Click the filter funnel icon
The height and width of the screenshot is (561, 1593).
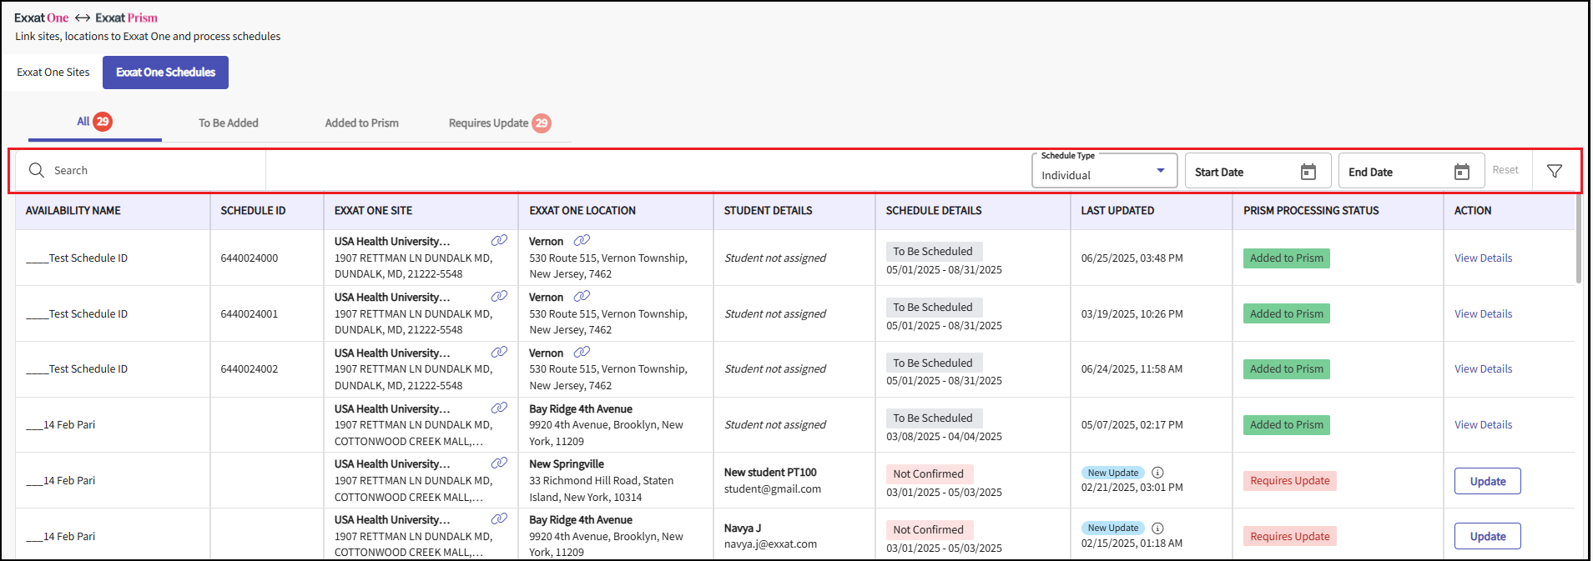click(1554, 171)
